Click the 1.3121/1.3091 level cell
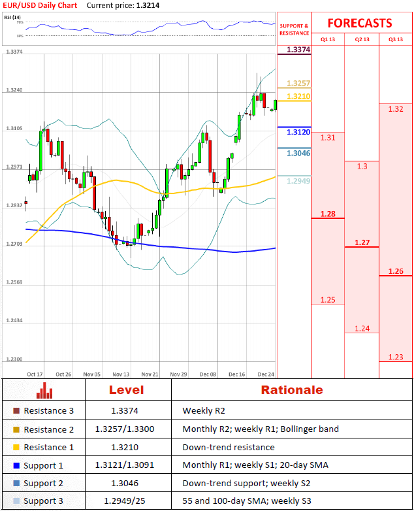Viewport: 414px width, 511px height. click(x=125, y=465)
